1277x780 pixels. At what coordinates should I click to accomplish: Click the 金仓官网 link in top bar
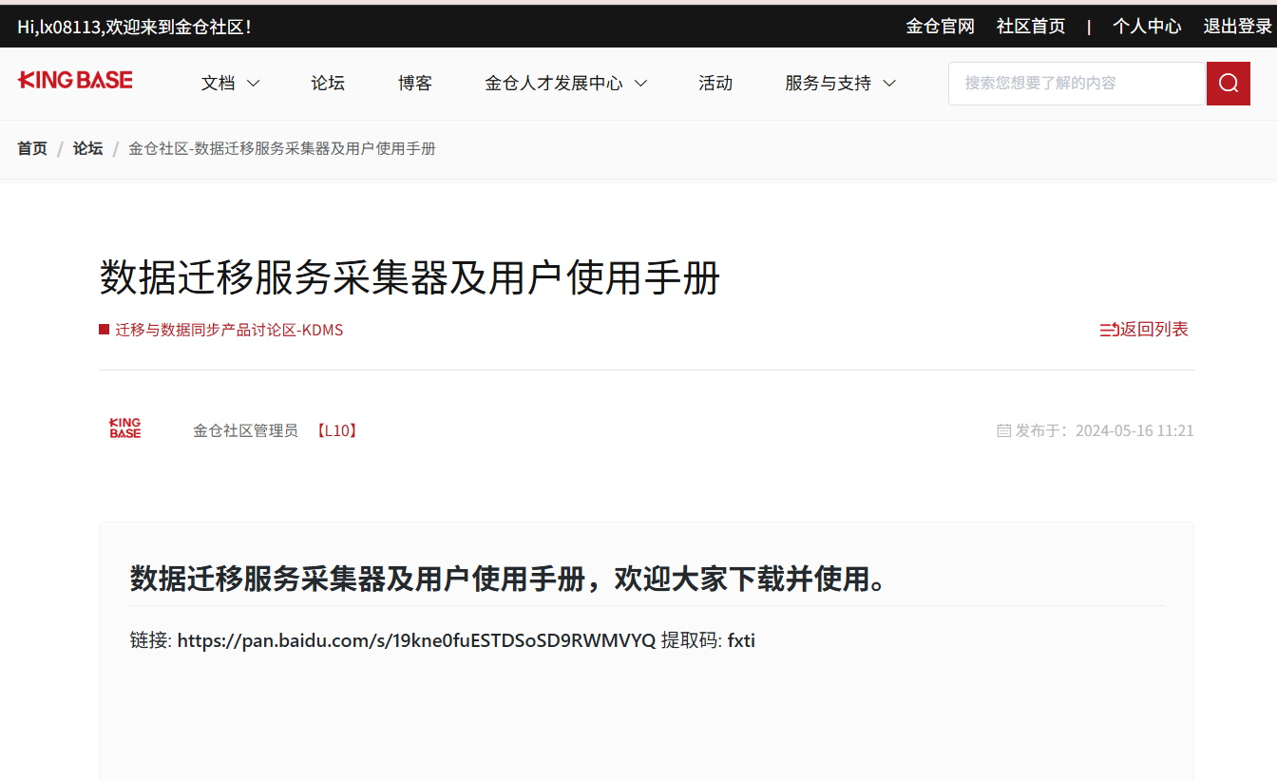coord(941,27)
